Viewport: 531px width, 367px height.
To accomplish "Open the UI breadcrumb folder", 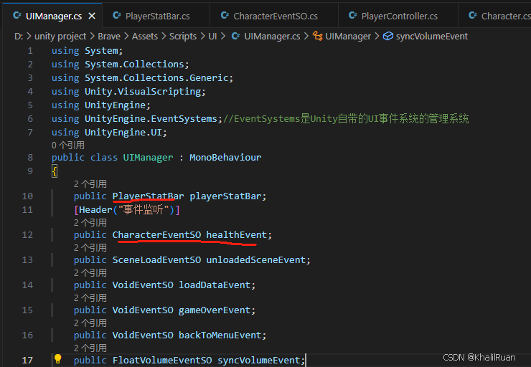I will coord(212,36).
